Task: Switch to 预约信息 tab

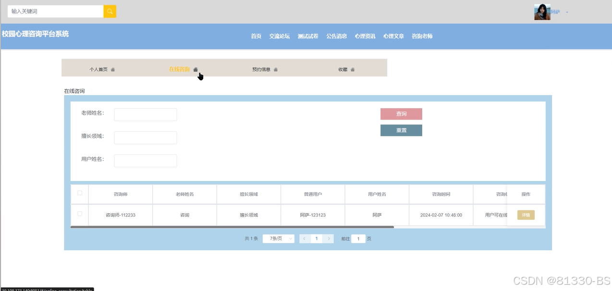Action: [x=261, y=70]
